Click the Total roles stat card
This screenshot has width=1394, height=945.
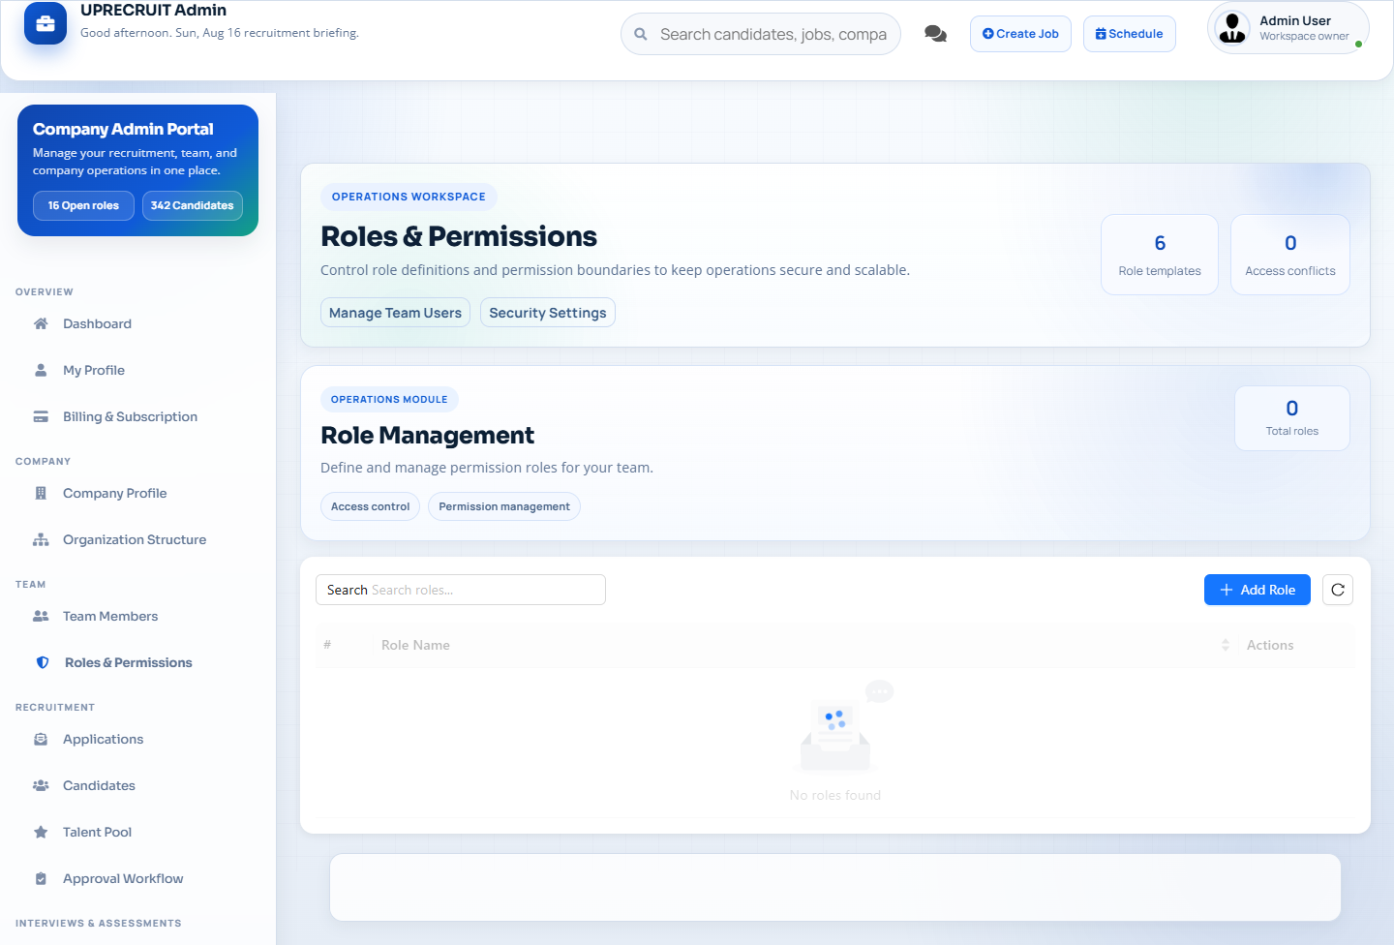1292,418
